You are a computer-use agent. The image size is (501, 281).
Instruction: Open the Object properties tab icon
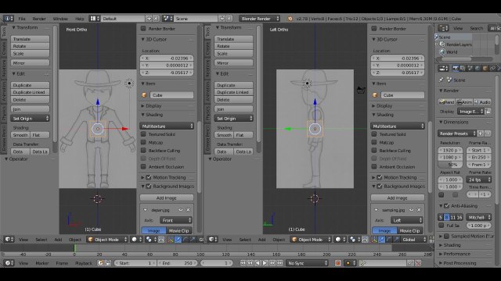pos(485,69)
